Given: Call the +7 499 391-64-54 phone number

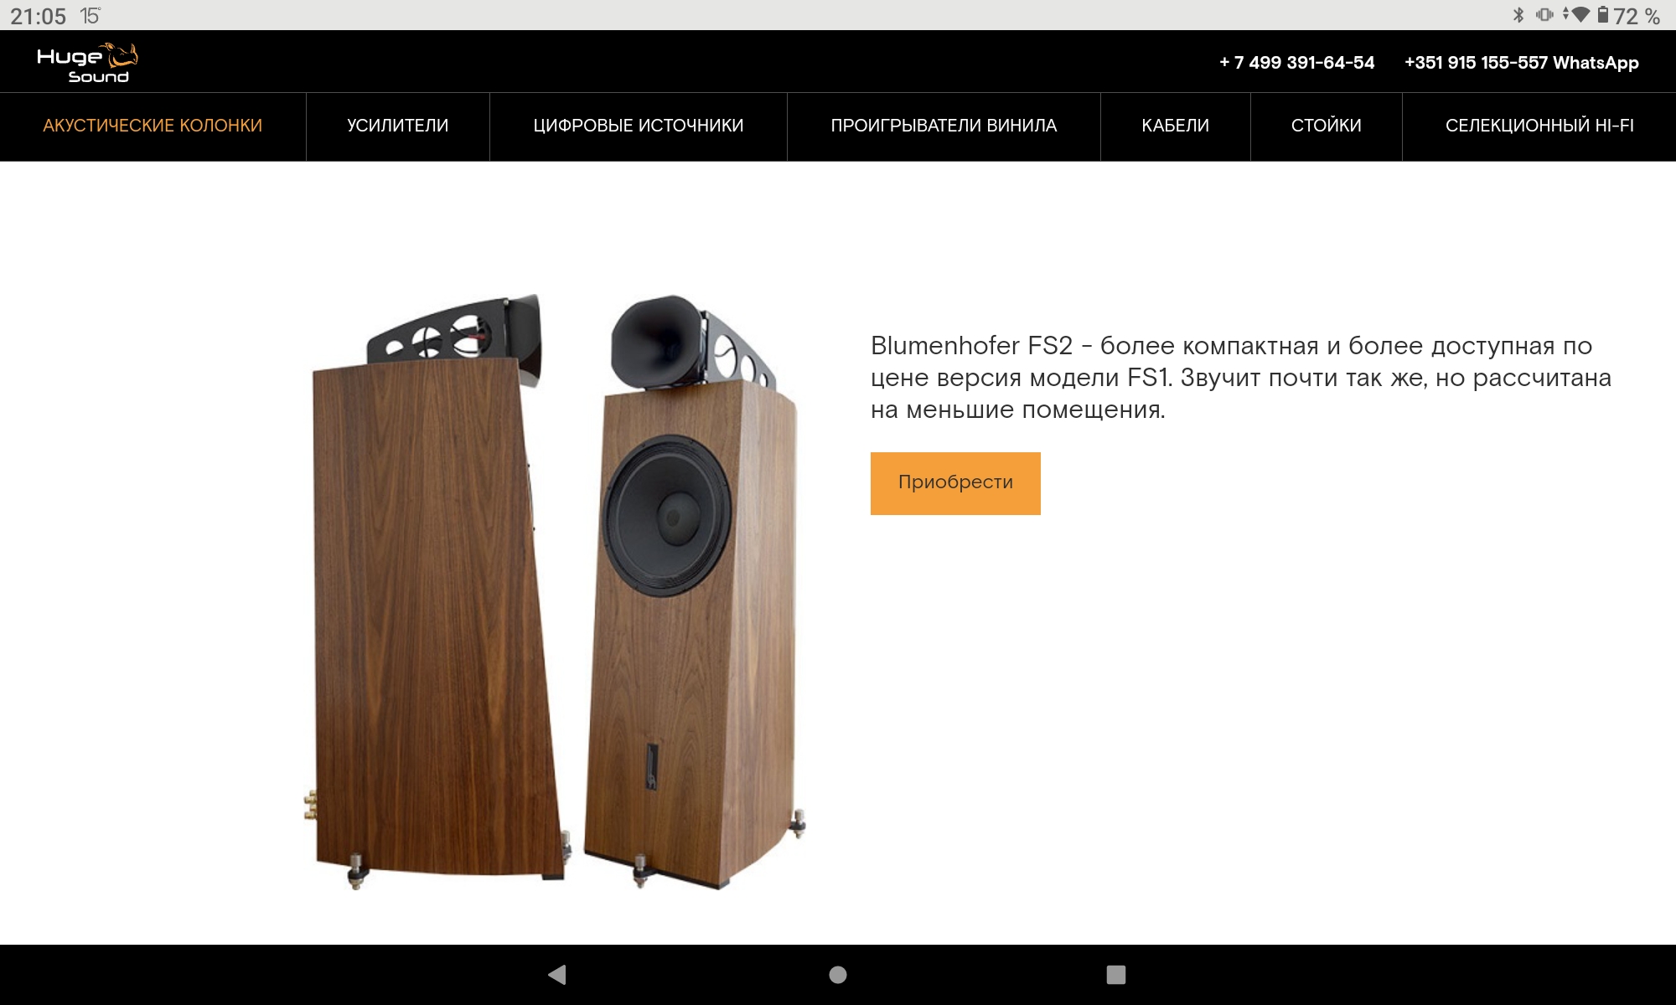Looking at the screenshot, I should (x=1297, y=63).
